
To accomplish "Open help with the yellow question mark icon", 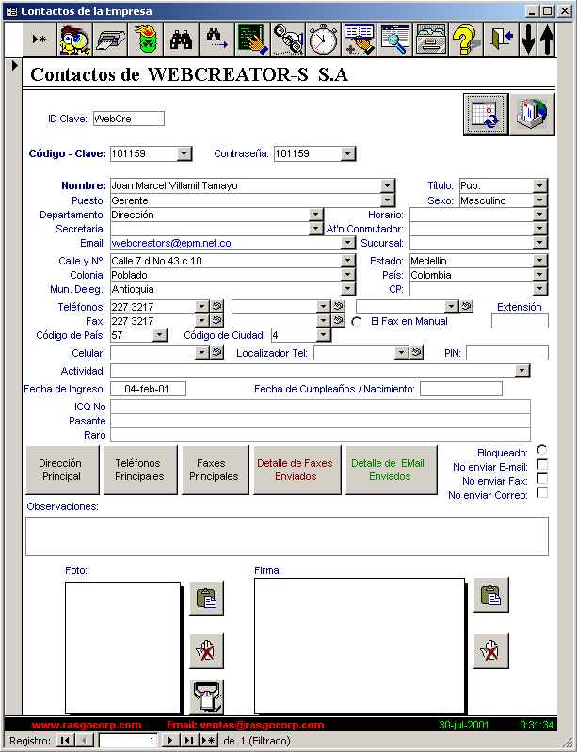I will click(x=465, y=40).
